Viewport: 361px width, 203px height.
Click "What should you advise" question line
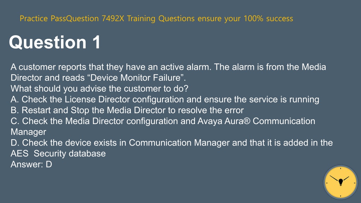point(99,88)
